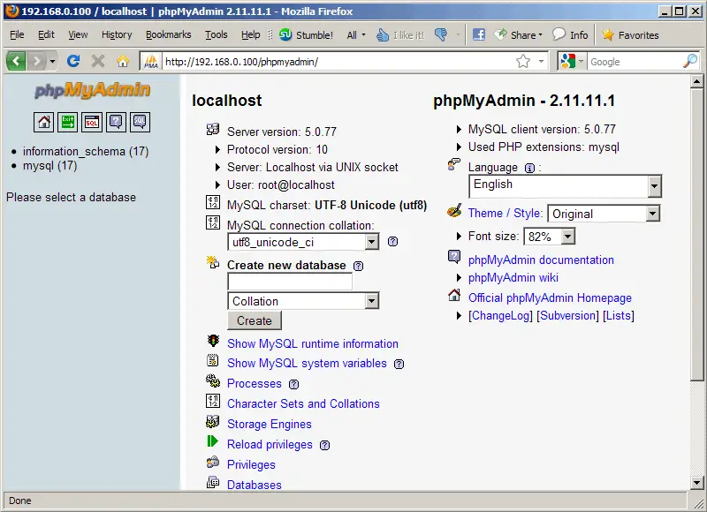Viewport: 707px width, 512px height.
Task: Open the connection collation utf8_unicode_ci dropdown
Action: tap(303, 242)
